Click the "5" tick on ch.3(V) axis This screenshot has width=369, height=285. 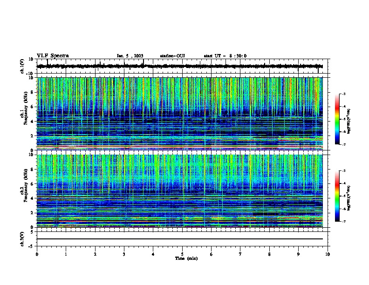[x=32, y=232]
